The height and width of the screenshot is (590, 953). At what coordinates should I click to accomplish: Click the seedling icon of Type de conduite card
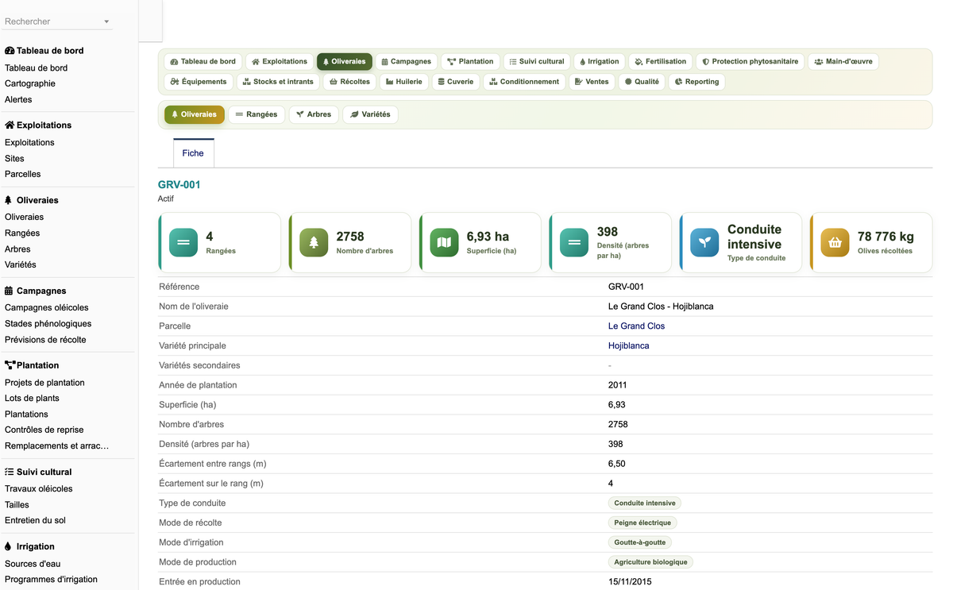click(704, 242)
